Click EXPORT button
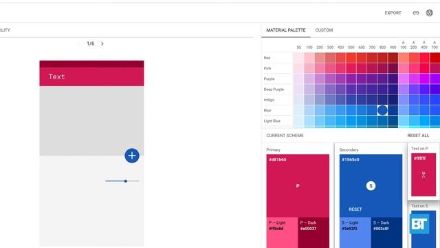 coord(393,13)
